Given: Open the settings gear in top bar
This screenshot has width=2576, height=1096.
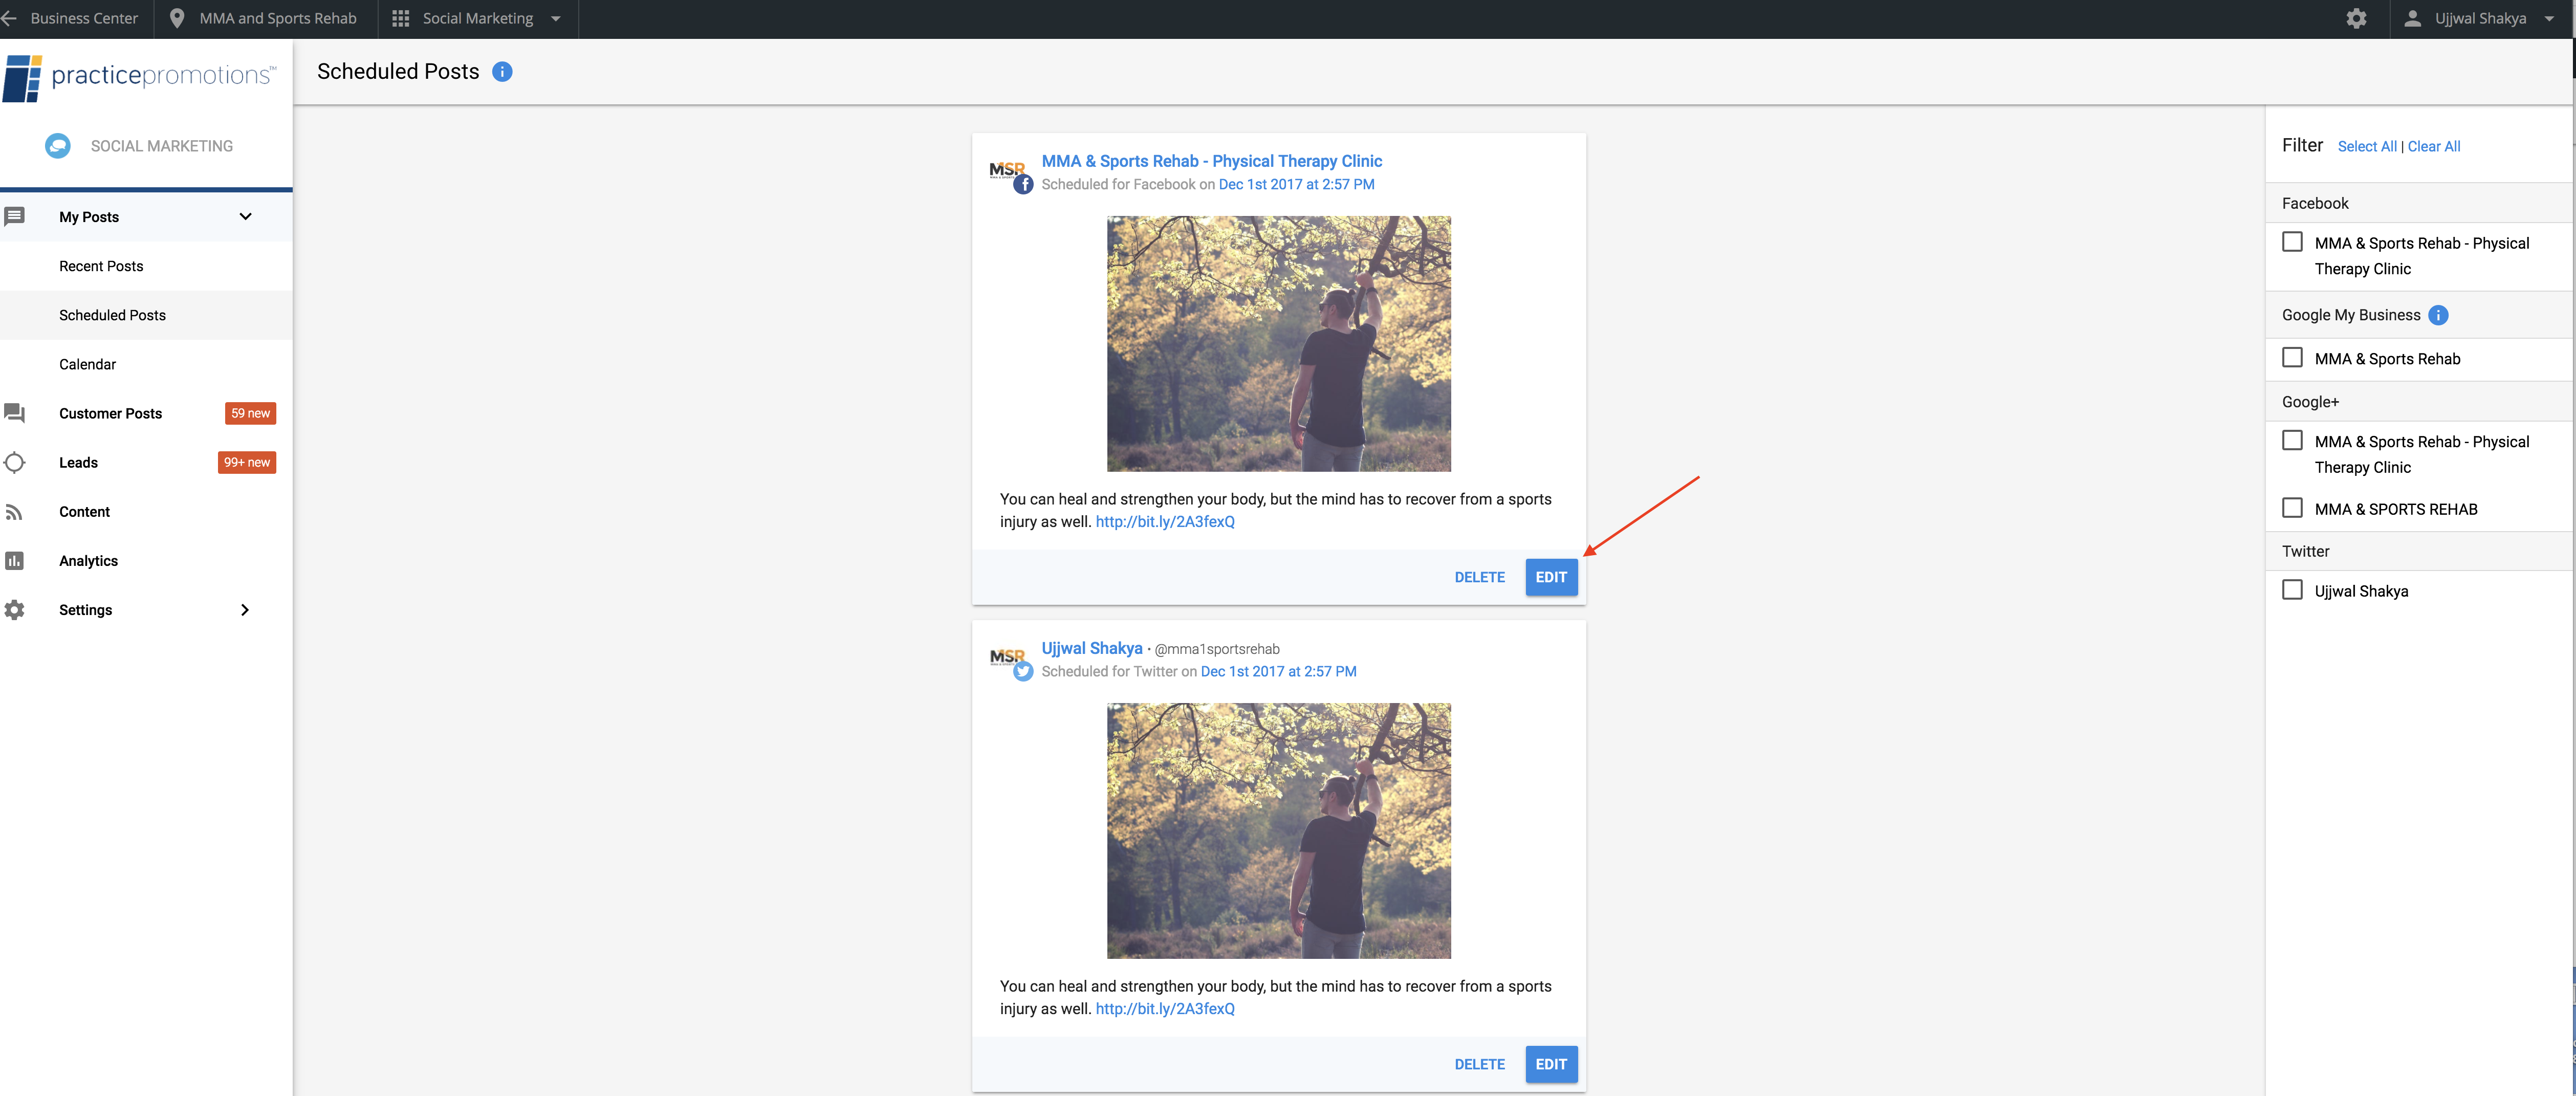Looking at the screenshot, I should pos(2356,18).
